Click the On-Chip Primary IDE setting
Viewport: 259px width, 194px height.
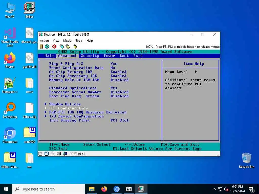coord(71,72)
